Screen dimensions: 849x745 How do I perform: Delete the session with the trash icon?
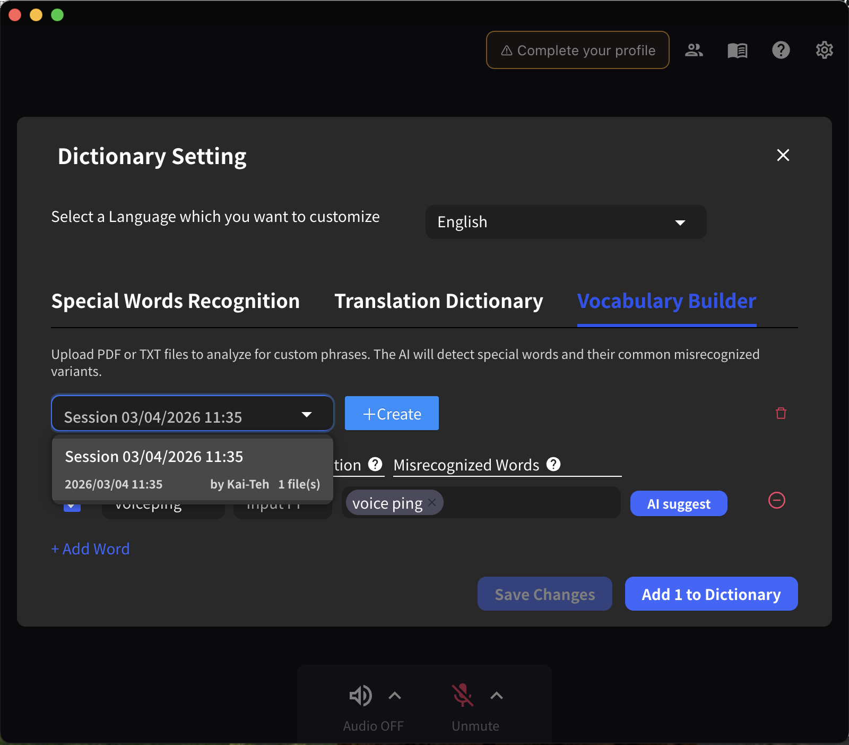coord(781,413)
